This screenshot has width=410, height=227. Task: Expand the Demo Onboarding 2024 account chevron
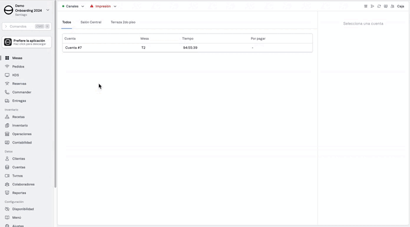pyautogui.click(x=48, y=10)
